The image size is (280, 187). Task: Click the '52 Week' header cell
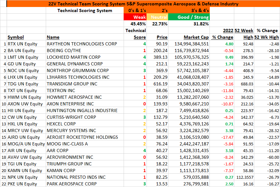pos(244,30)
